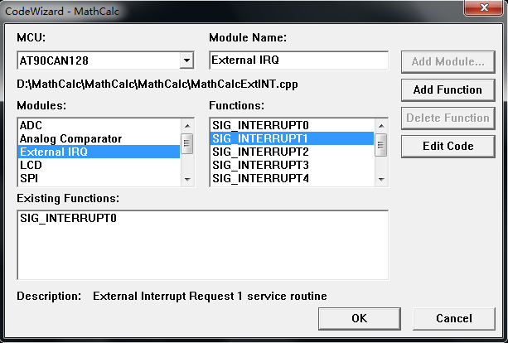Screen dimensions: 508x343
Task: Click the Module Name text field
Action: click(x=298, y=60)
